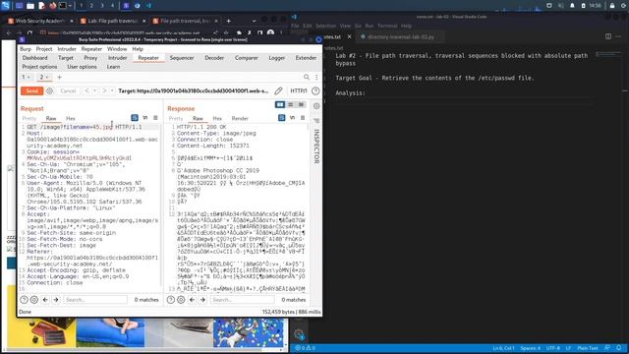Toggle the Response message-actions blue icon

(282, 118)
